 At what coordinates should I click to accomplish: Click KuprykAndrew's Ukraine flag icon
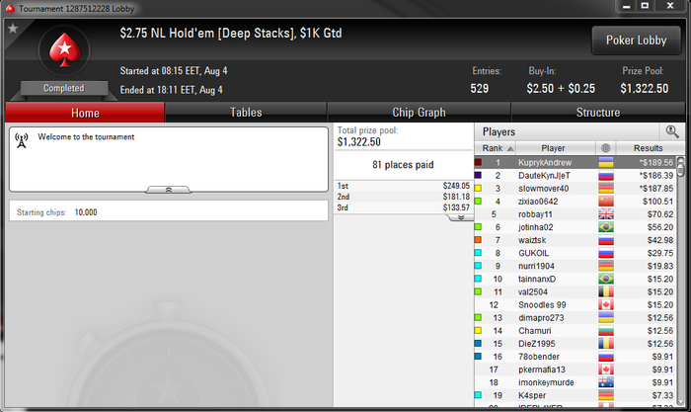(x=606, y=162)
